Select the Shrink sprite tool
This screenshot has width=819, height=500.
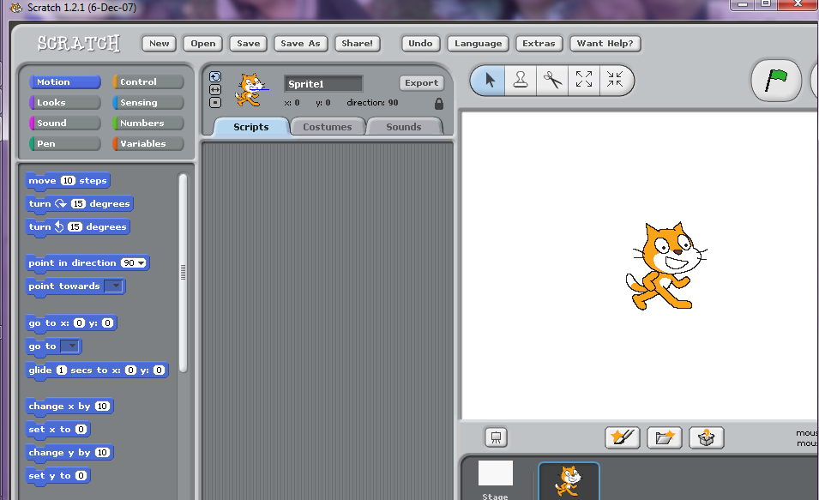pyautogui.click(x=617, y=81)
